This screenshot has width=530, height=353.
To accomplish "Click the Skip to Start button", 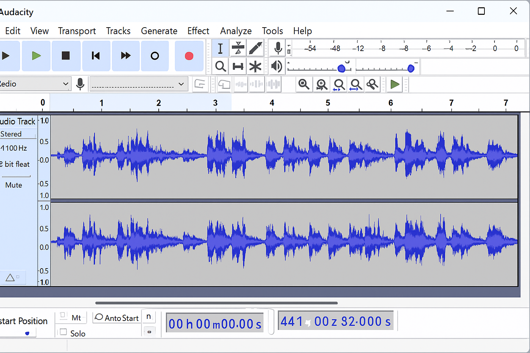I will click(96, 56).
